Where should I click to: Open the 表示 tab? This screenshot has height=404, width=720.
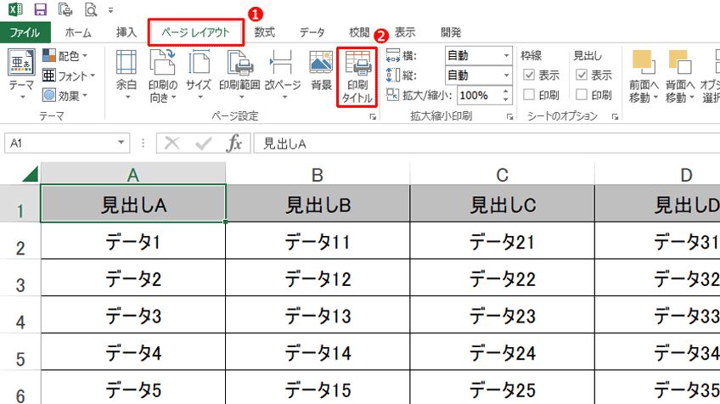[x=405, y=32]
